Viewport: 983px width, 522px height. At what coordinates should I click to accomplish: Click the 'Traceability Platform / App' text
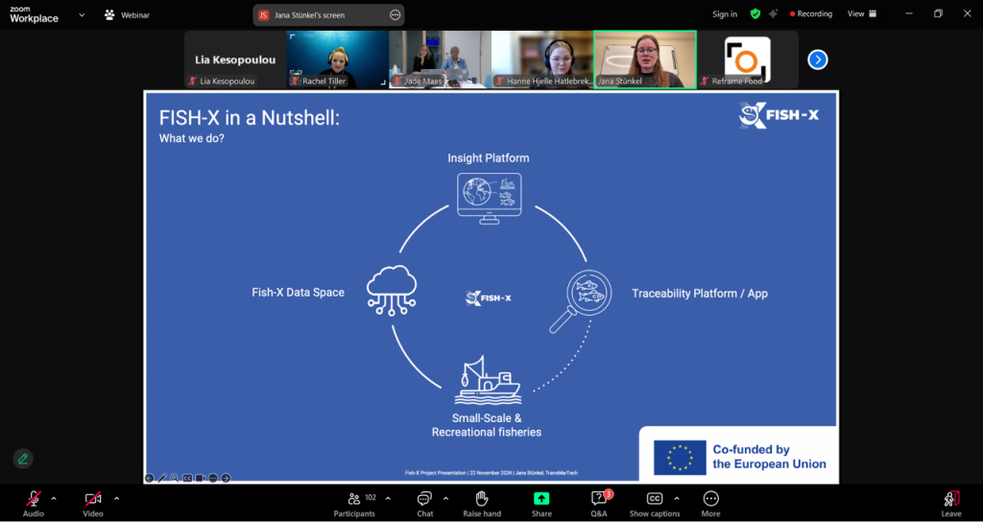[700, 294]
